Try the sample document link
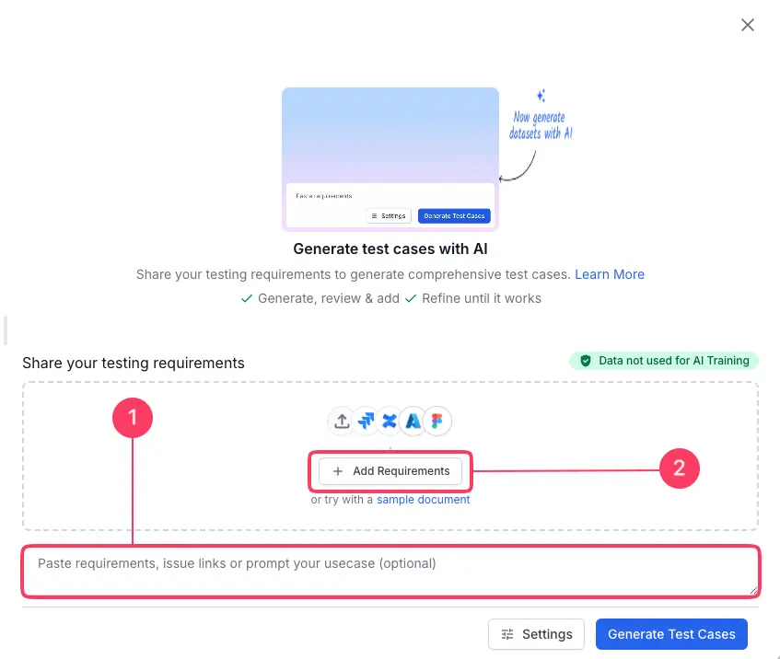The image size is (780, 659). 423,499
